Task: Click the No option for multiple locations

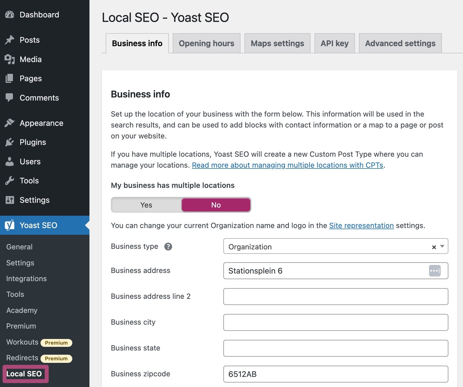Action: [x=215, y=205]
